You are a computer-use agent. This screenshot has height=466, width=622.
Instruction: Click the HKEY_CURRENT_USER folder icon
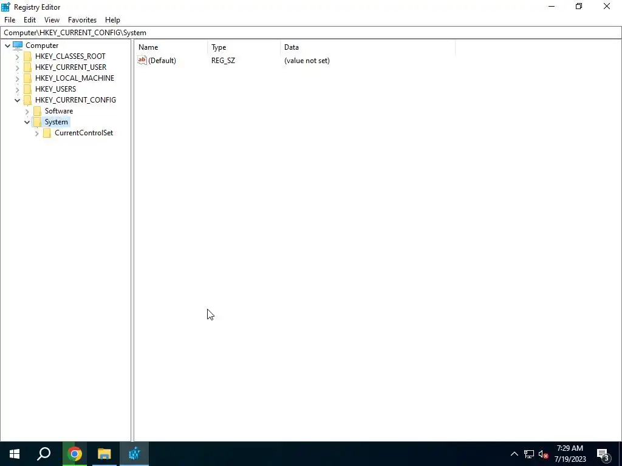[27, 67]
